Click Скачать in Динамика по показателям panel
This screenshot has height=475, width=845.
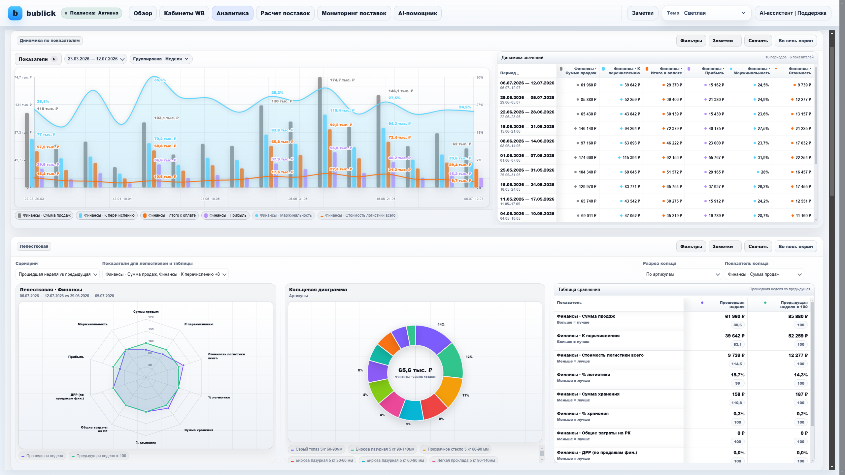tap(758, 41)
